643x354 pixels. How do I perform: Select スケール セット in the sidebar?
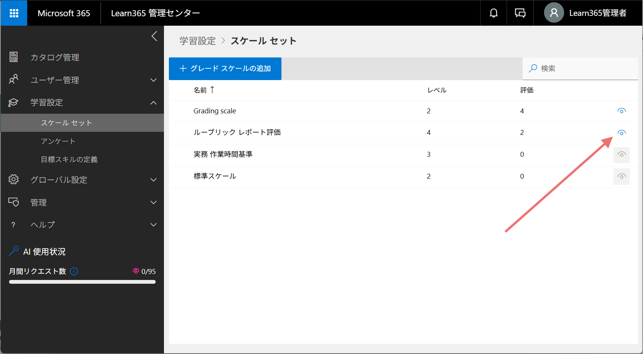point(82,123)
